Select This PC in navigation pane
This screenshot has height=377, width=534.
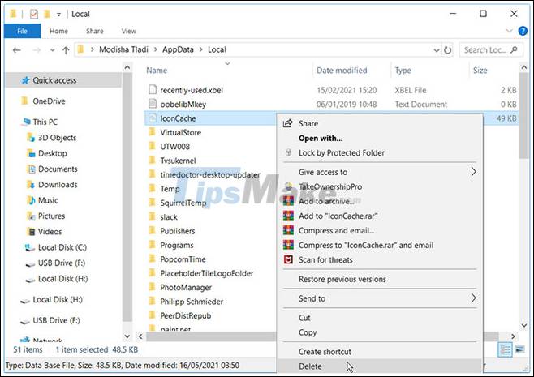pyautogui.click(x=45, y=122)
